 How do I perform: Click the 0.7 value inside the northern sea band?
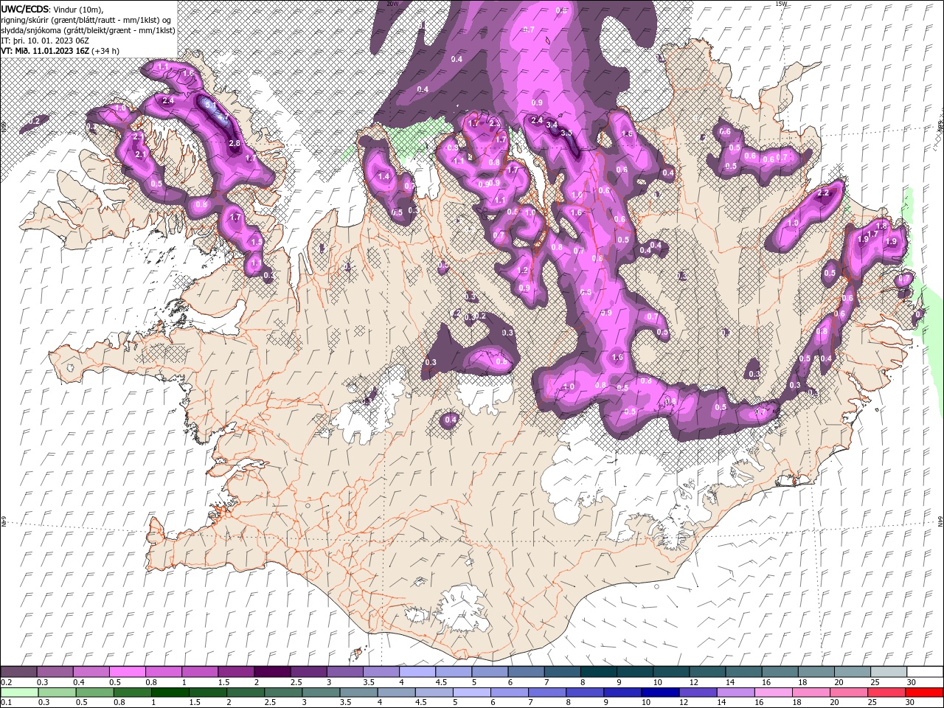coord(528,29)
